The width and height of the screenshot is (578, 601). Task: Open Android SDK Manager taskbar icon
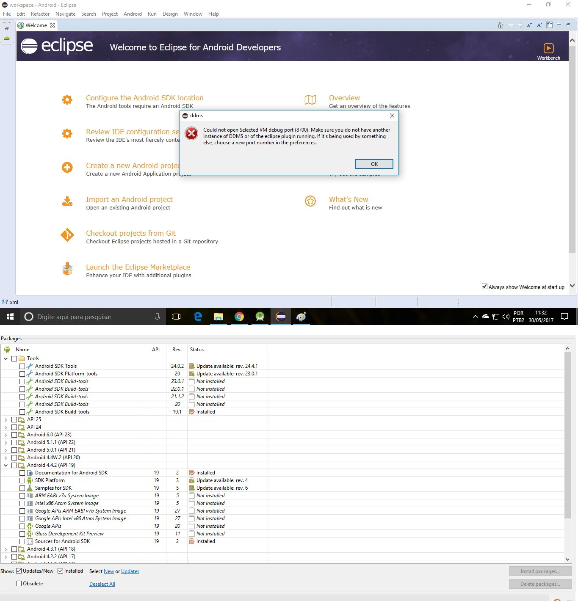click(x=260, y=317)
